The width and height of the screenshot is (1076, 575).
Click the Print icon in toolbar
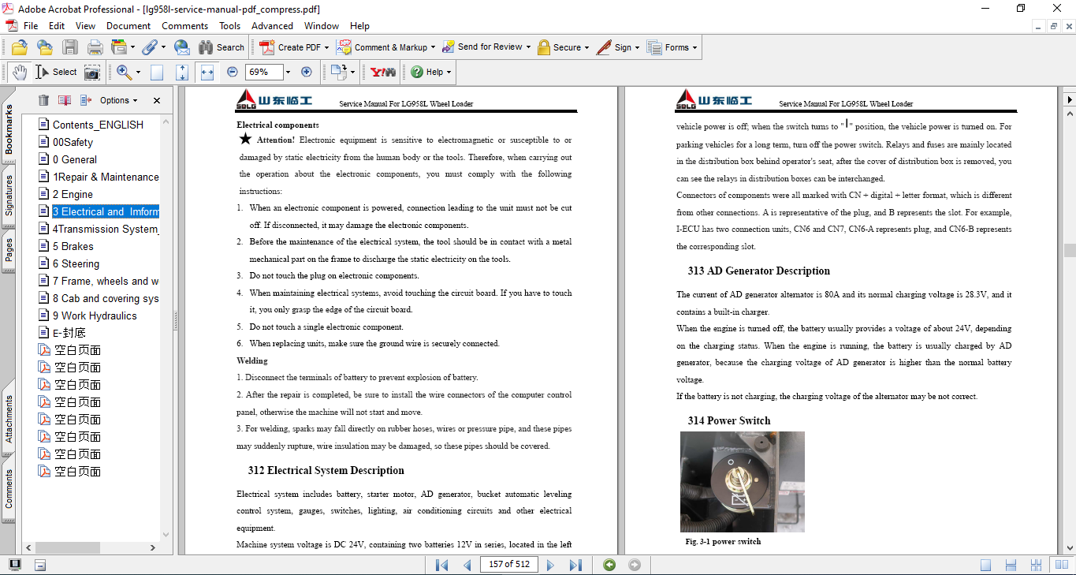coord(95,47)
